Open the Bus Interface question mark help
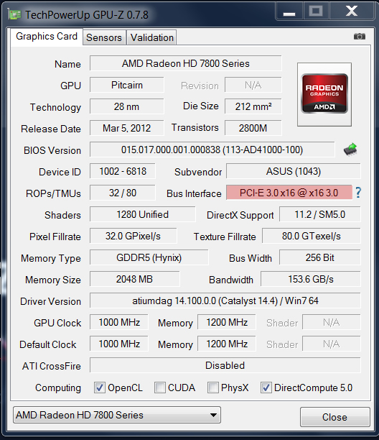This screenshot has height=440, width=379. pyautogui.click(x=358, y=193)
